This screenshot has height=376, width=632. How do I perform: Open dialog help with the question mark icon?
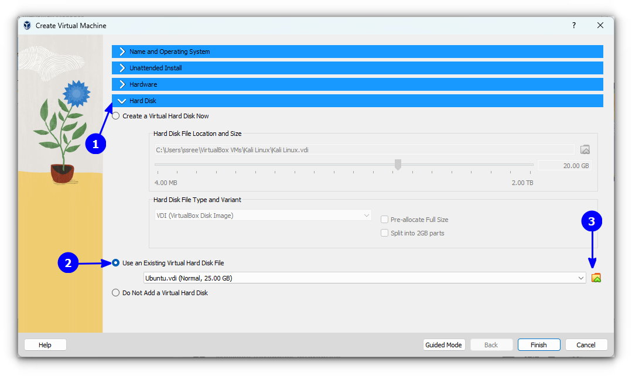point(573,25)
